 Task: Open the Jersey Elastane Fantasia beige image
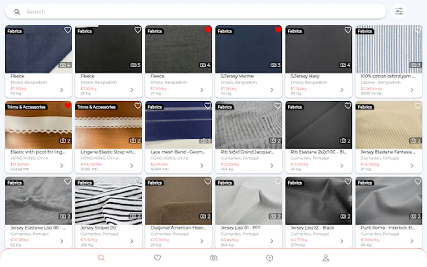coord(389,125)
